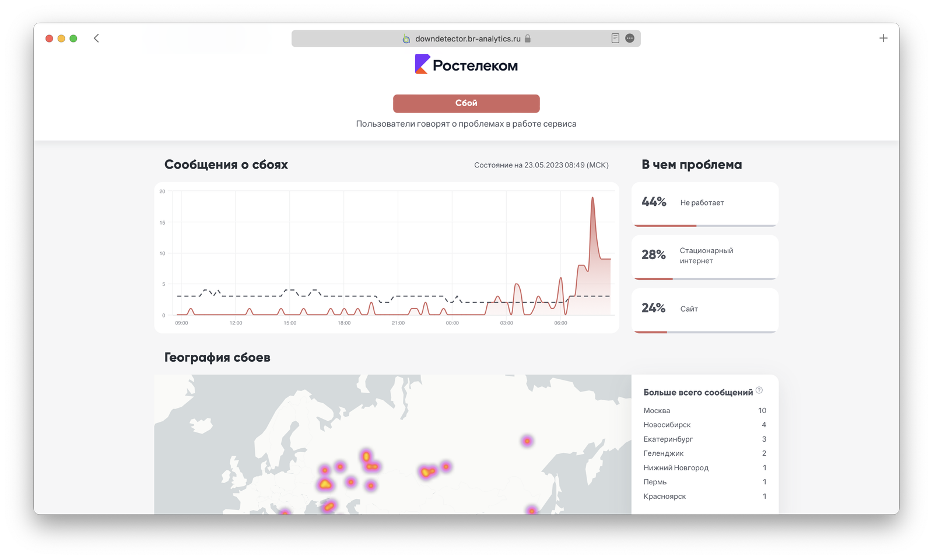Click the В чем проблема heading
The height and width of the screenshot is (559, 933).
(692, 165)
